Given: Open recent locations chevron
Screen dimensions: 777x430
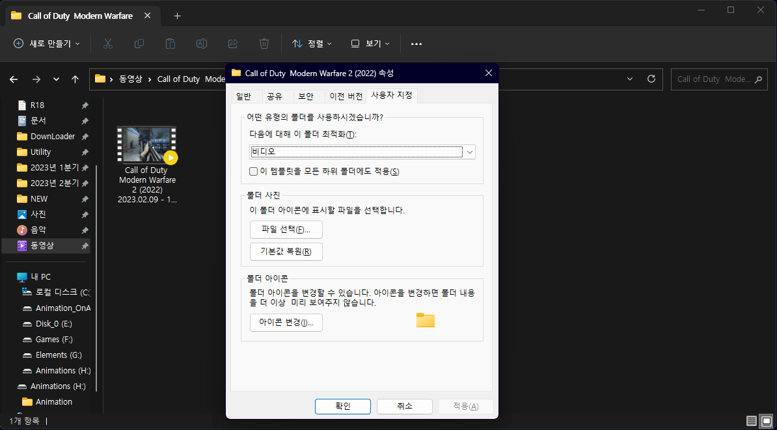Looking at the screenshot, I should click(56, 79).
